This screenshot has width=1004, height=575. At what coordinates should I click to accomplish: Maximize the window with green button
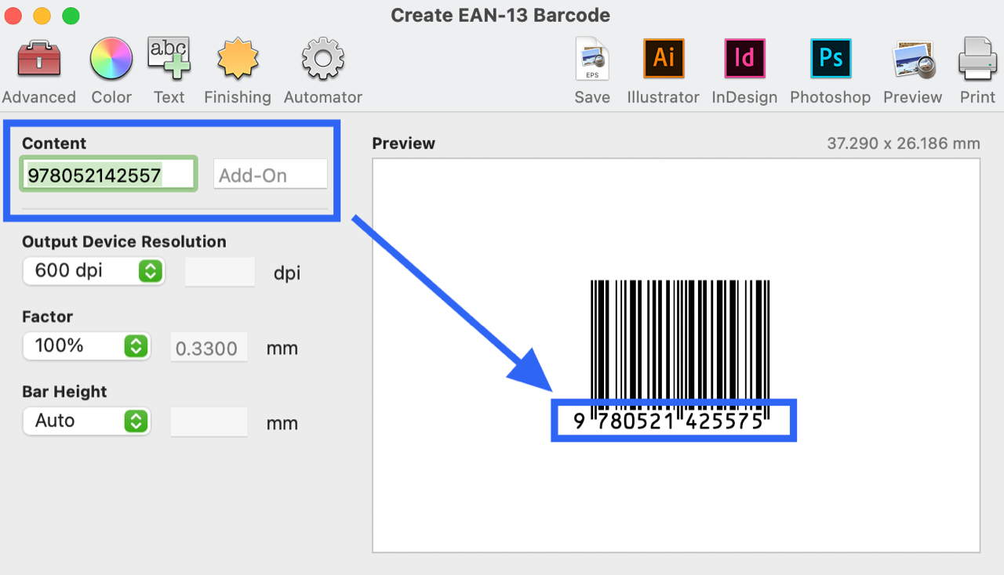click(x=71, y=15)
